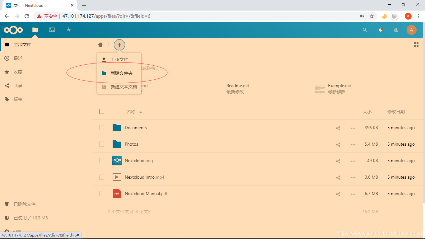The width and height of the screenshot is (425, 239).
Task: Click the plus new-item button
Action: coord(119,45)
